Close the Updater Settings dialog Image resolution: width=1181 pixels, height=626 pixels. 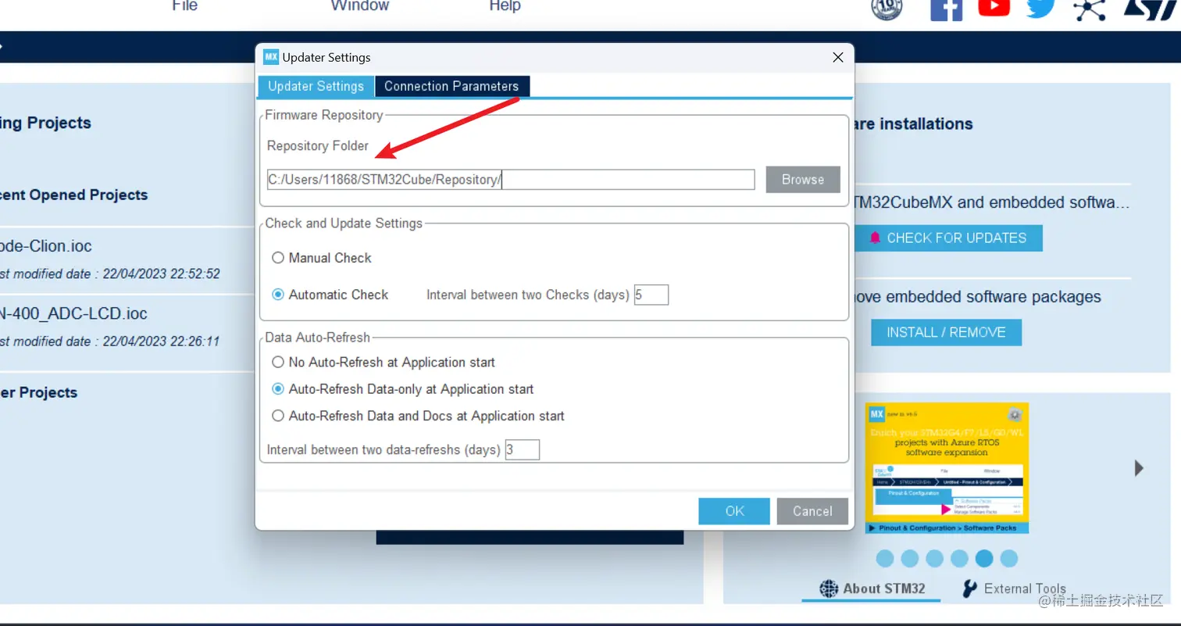(838, 57)
